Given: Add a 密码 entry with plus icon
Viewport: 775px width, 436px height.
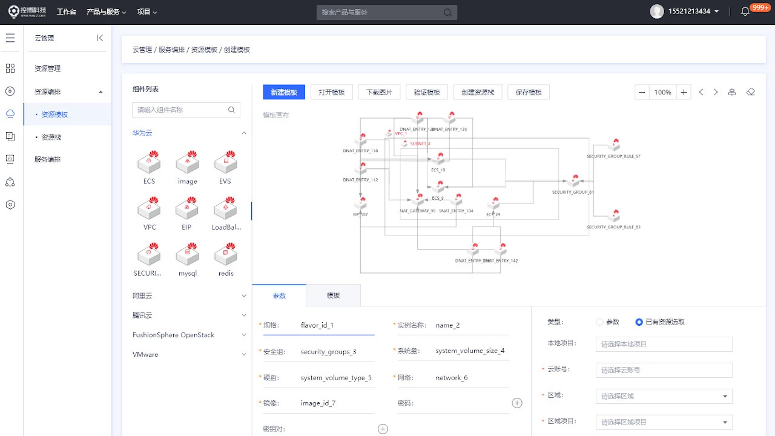Looking at the screenshot, I should (x=517, y=403).
